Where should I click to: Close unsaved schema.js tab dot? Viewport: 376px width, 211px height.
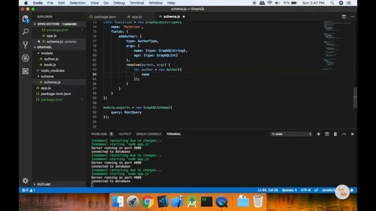pos(184,16)
